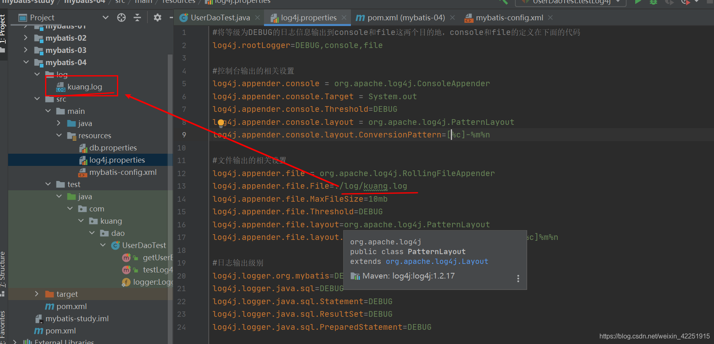Select pom.xml under mybatis-04
This screenshot has height=344, width=714.
pos(71,307)
